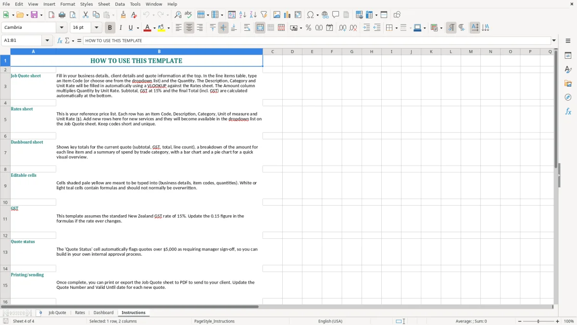Viewport: 577px width, 325px height.
Task: Insert a pivot table
Action: 298,15
